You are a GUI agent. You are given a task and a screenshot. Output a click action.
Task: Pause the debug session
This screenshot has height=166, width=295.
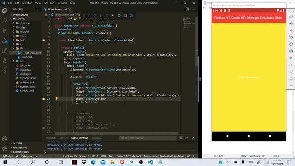[x=88, y=15]
